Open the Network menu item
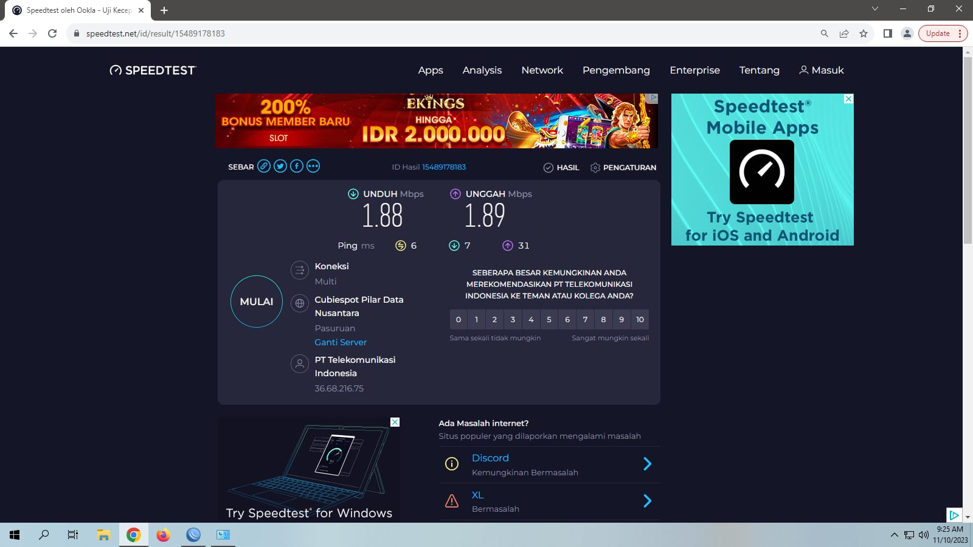Image resolution: width=973 pixels, height=547 pixels. click(542, 71)
